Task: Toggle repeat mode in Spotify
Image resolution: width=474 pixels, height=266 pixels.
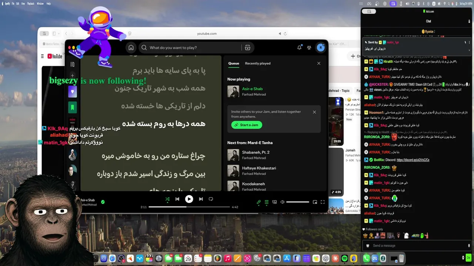Action: point(211,199)
